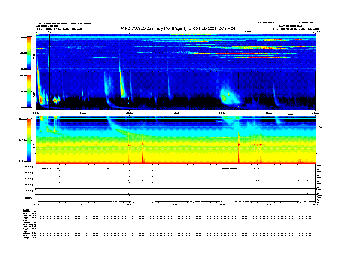Click the 20:00 tick below RAD1 panel
Screen dimensions: 340x263
tap(269, 113)
